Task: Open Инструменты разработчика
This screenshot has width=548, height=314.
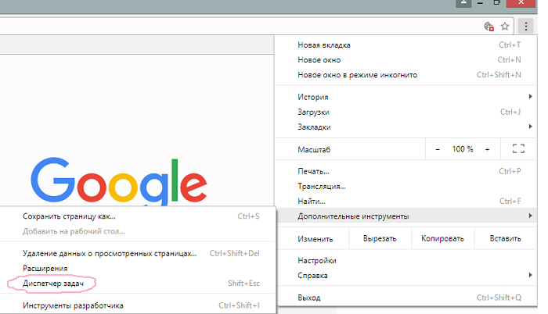Action: tap(73, 305)
